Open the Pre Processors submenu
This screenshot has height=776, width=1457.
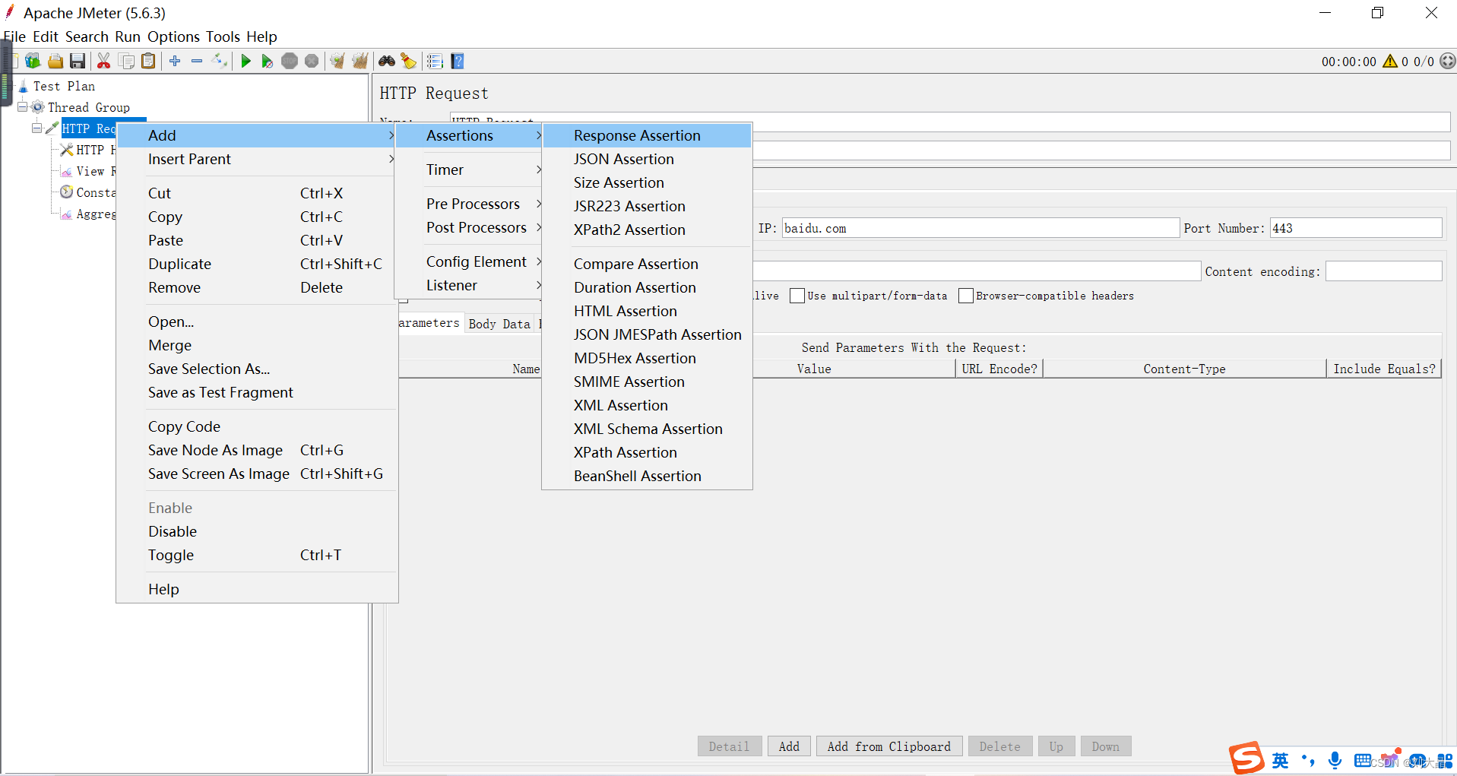tap(469, 204)
